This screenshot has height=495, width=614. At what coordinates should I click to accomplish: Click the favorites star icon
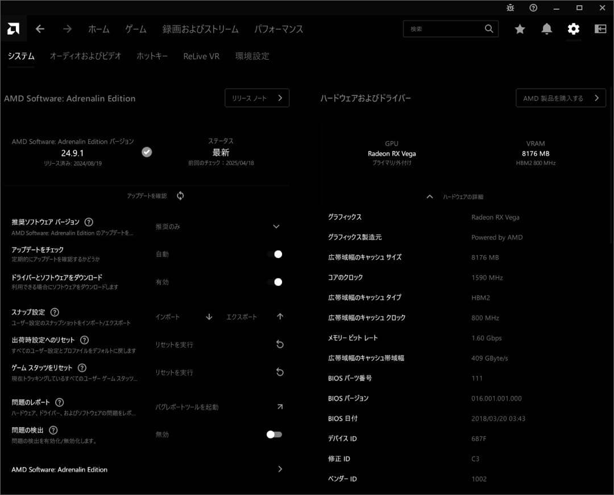[520, 28]
